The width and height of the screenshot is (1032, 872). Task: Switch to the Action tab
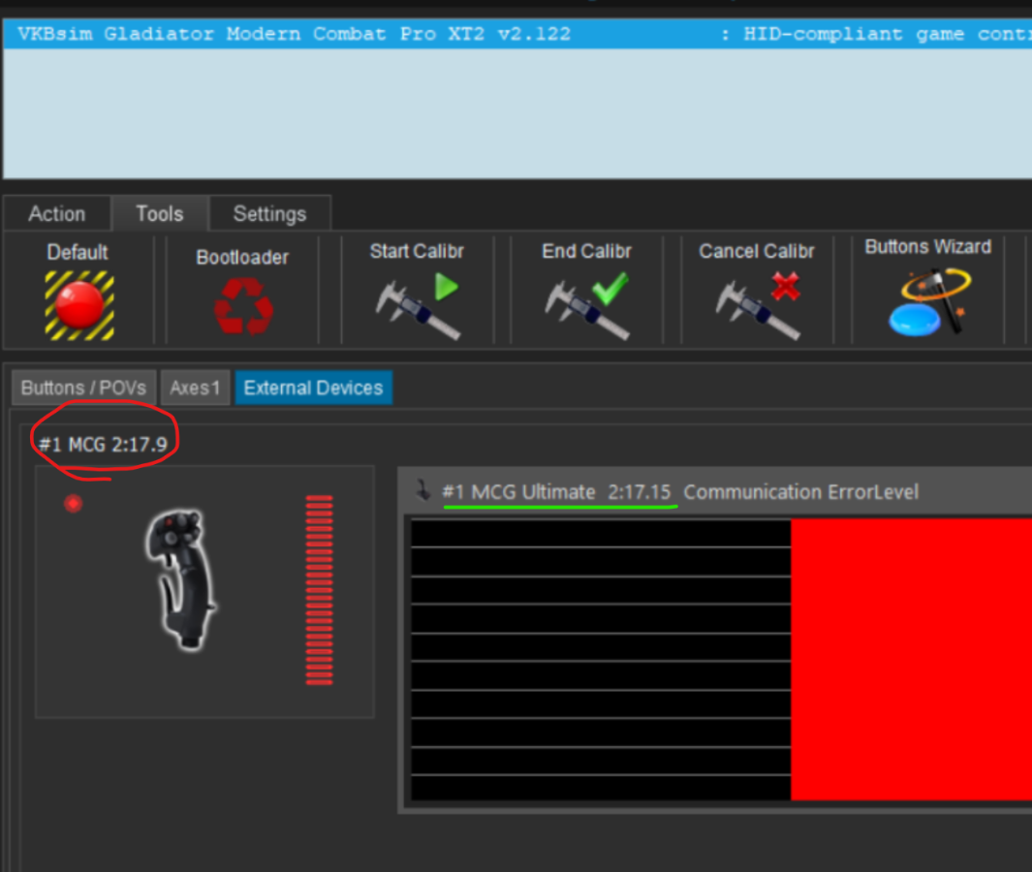[56, 214]
